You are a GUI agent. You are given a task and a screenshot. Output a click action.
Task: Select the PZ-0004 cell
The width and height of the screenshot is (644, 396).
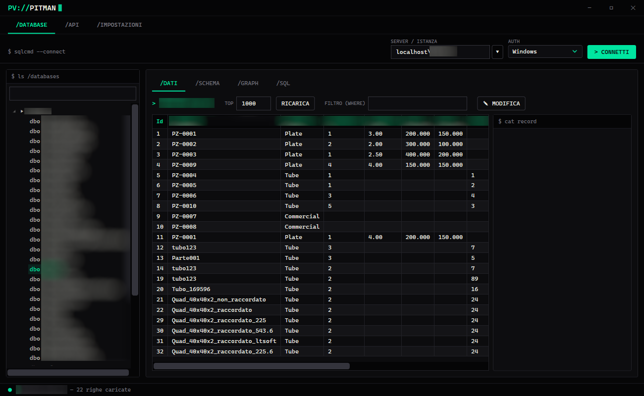(225, 175)
